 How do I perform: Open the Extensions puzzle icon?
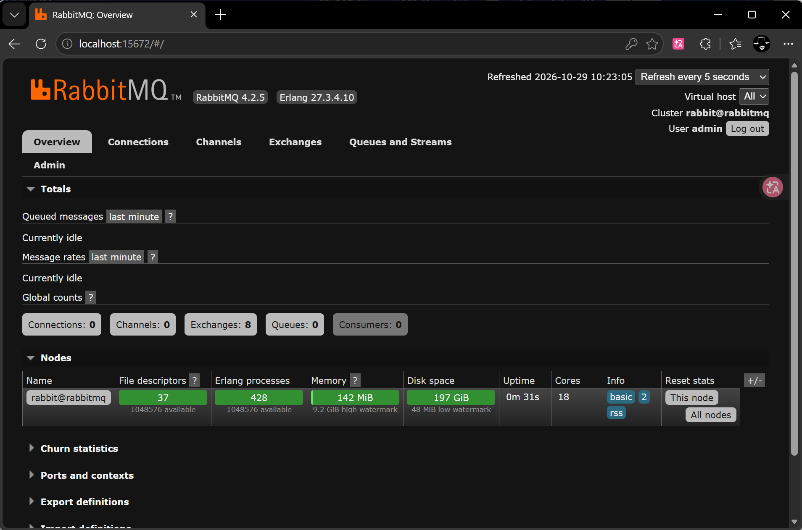pos(705,44)
